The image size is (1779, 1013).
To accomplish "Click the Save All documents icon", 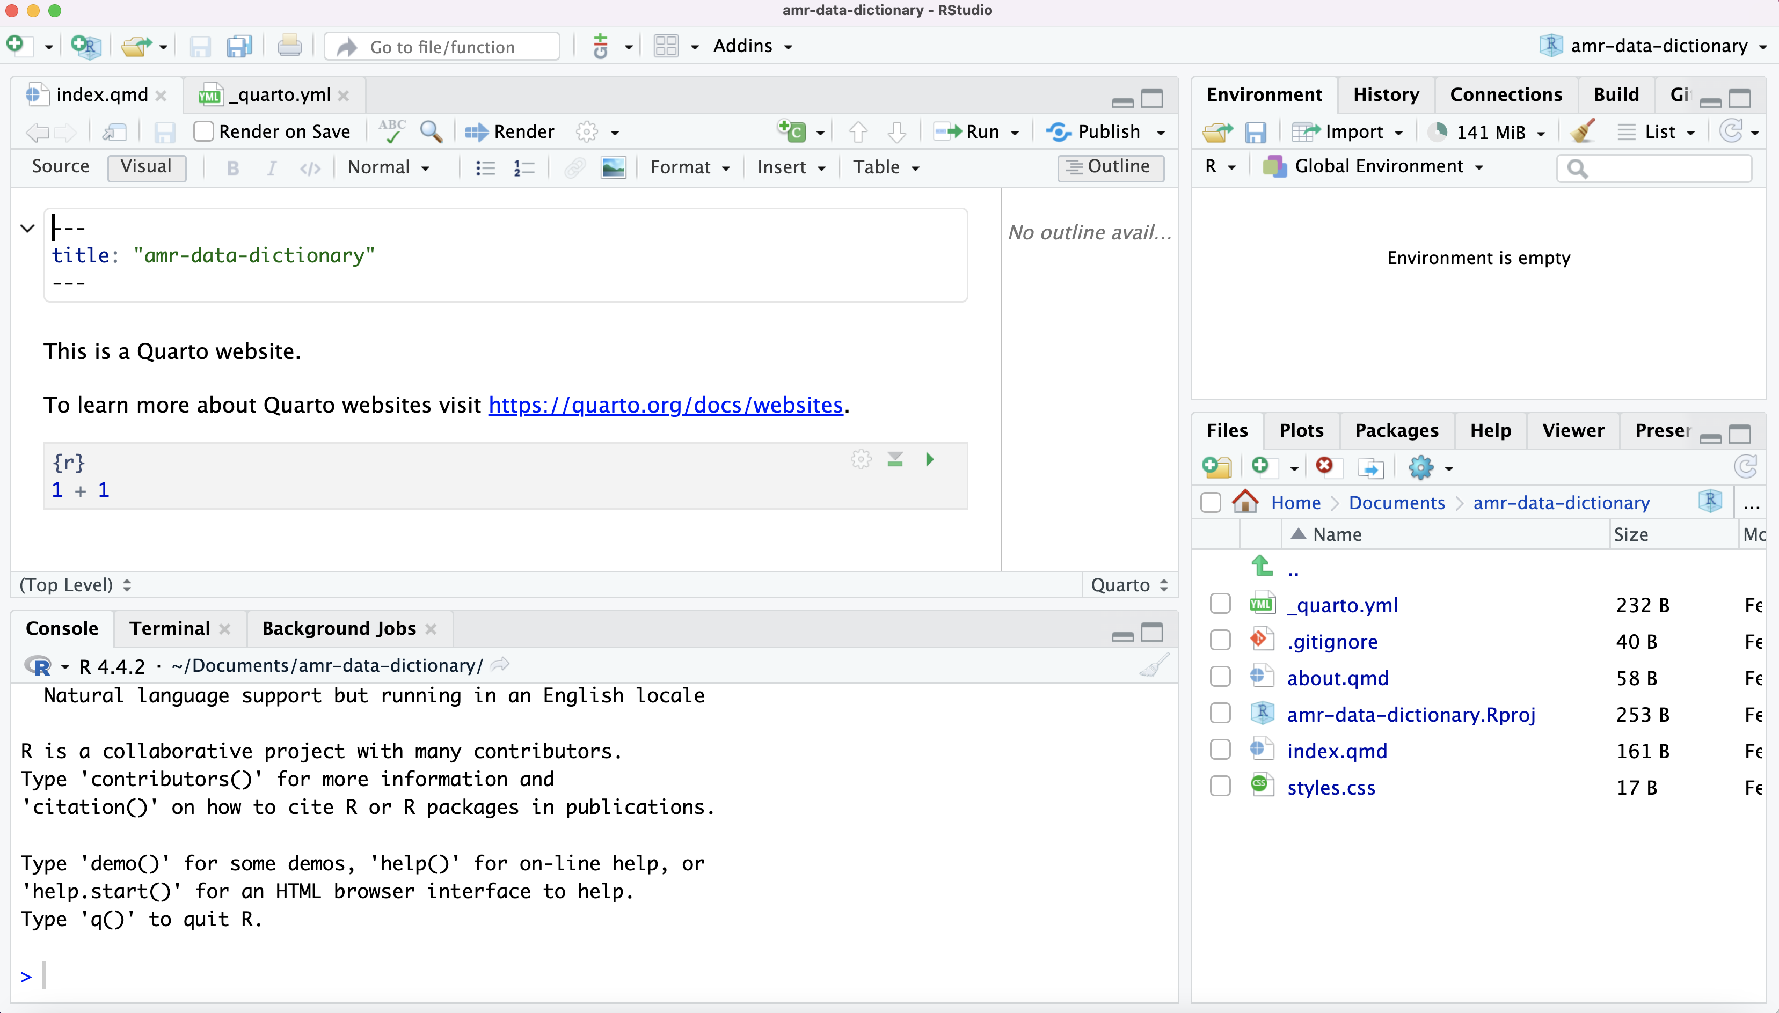I will (x=239, y=47).
